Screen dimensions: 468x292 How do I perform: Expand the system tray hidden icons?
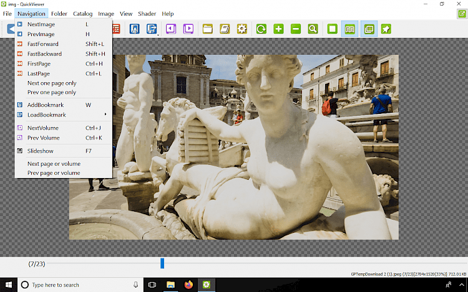(x=461, y=285)
